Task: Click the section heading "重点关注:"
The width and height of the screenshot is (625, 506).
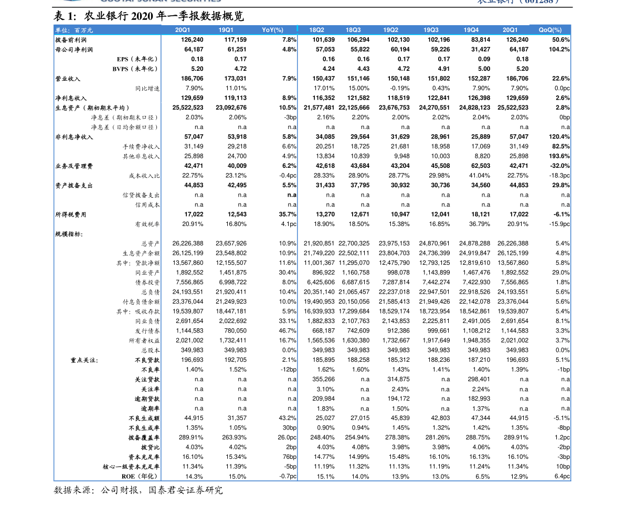Action: point(84,360)
